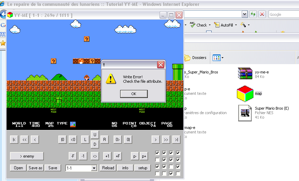This screenshot has height=181, width=299.
Task: Click the << rewind pages button
Action: (x=25, y=140)
